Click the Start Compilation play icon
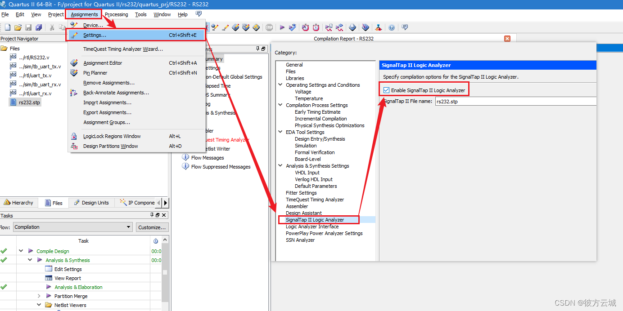The height and width of the screenshot is (311, 623). (282, 27)
